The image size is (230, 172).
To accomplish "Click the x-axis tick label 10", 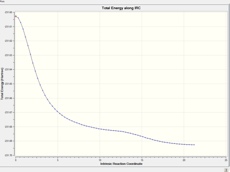I will pyautogui.click(x=100, y=160).
